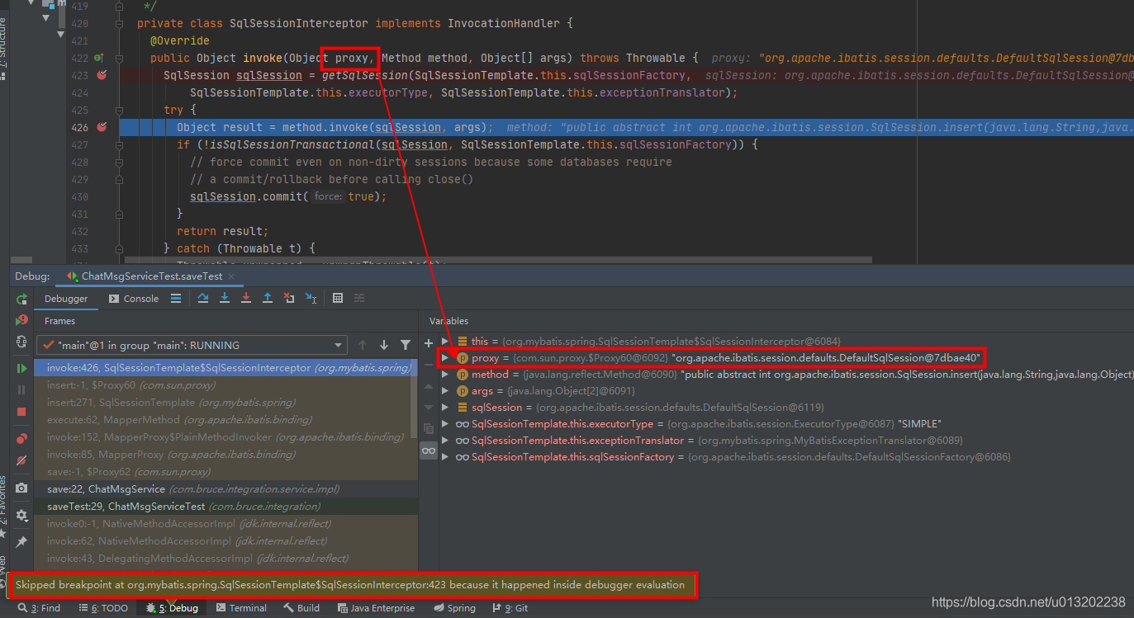Add new watch with plus icon
Image resolution: width=1134 pixels, height=618 pixels.
(428, 342)
